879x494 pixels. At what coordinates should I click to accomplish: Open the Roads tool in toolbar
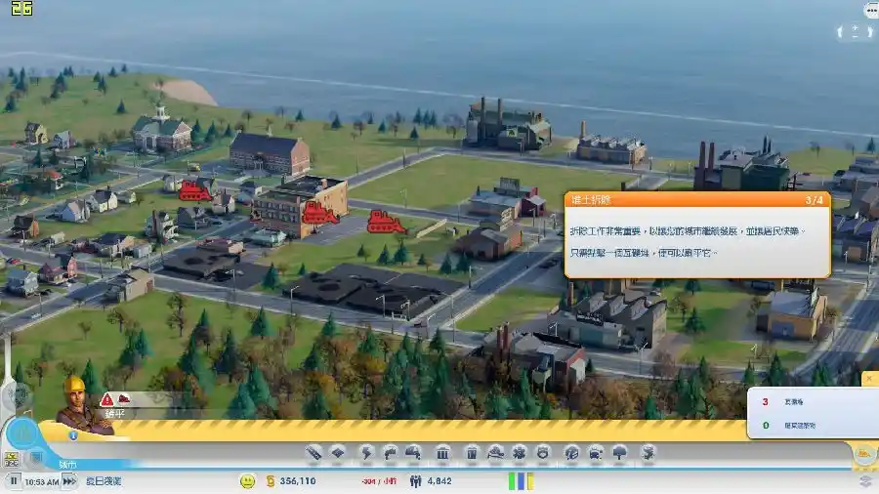pyautogui.click(x=314, y=453)
